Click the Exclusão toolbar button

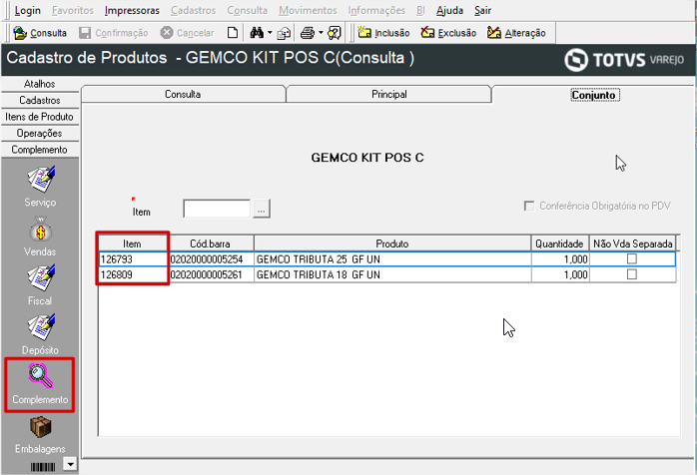(x=448, y=33)
